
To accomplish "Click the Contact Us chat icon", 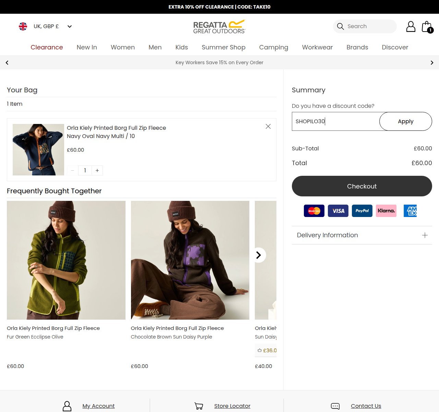I will pyautogui.click(x=335, y=406).
